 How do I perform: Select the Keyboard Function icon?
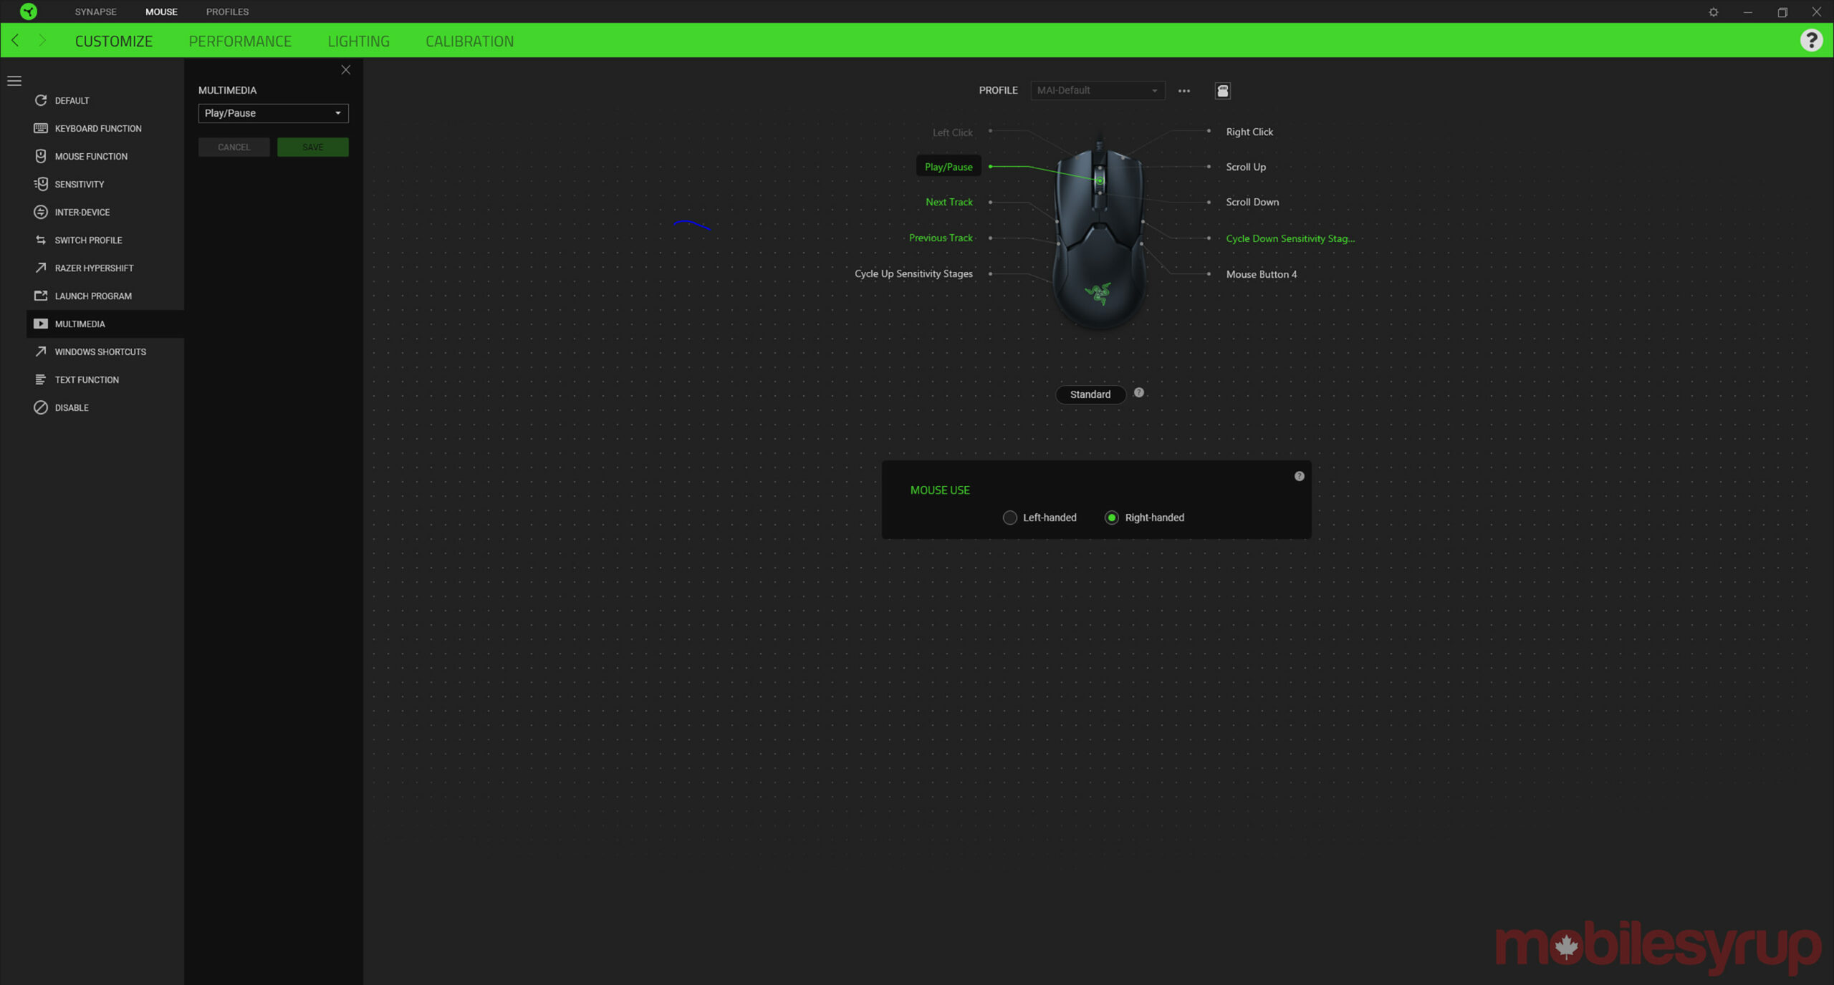coord(42,127)
